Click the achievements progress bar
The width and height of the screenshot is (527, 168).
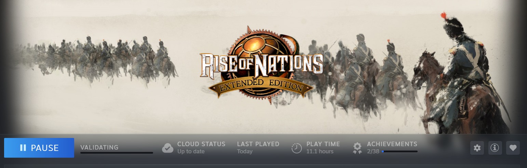click(x=400, y=151)
